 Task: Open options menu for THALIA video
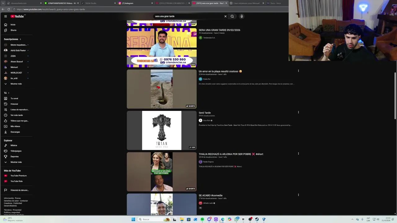[298, 153]
